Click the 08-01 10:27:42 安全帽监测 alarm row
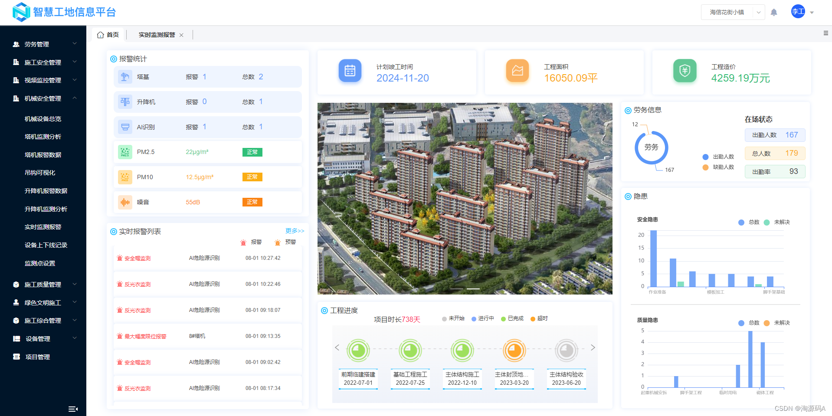 point(207,258)
